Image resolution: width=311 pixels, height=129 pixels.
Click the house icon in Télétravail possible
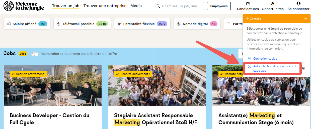tap(58, 24)
